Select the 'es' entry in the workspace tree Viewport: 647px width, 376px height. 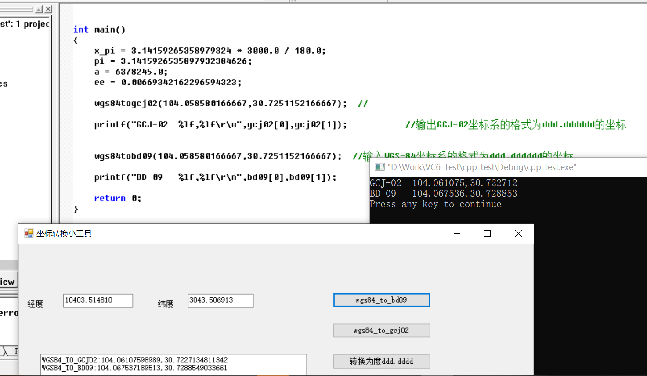point(4,83)
